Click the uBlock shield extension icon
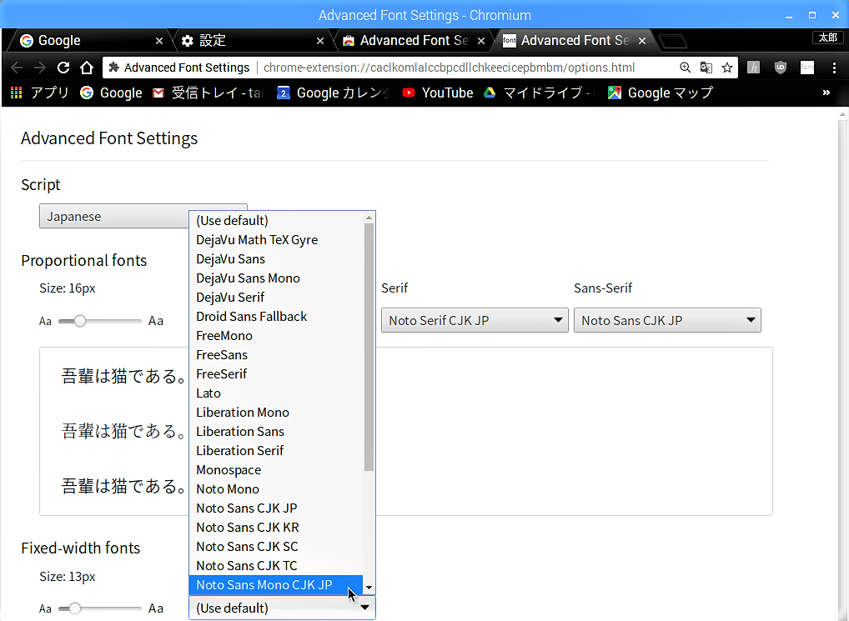Screen dimensions: 849x621 pos(781,68)
